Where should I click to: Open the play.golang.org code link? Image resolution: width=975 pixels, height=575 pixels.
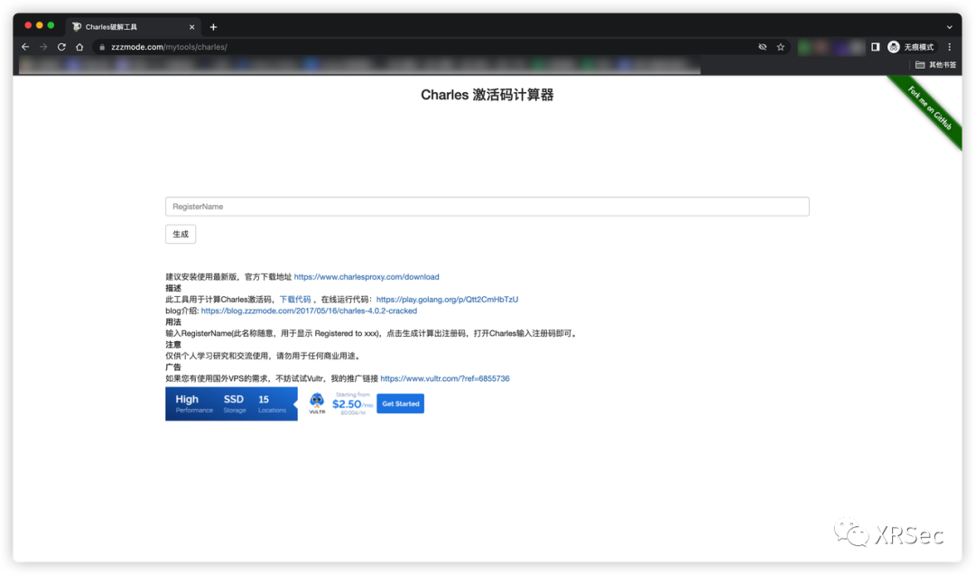tap(447, 299)
